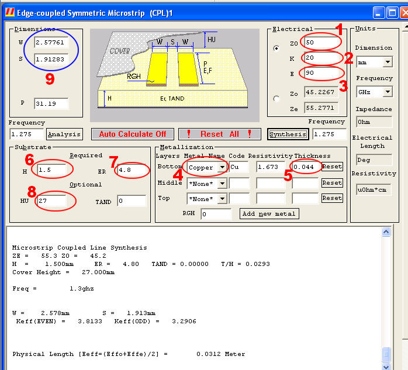Click the E electrical length field (90)

click(321, 72)
